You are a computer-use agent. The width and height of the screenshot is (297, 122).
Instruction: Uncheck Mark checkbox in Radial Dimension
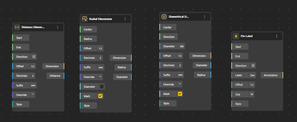coord(100,96)
